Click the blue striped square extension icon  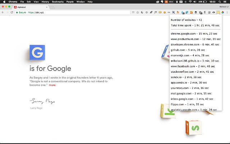187,12
